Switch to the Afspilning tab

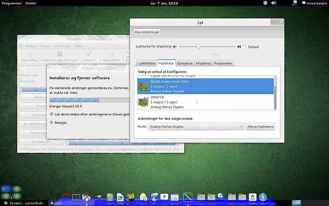(x=203, y=63)
